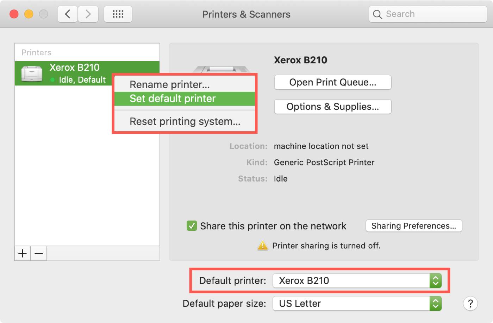Click the Xerox B210 printer icon
The image size is (493, 323).
(32, 73)
